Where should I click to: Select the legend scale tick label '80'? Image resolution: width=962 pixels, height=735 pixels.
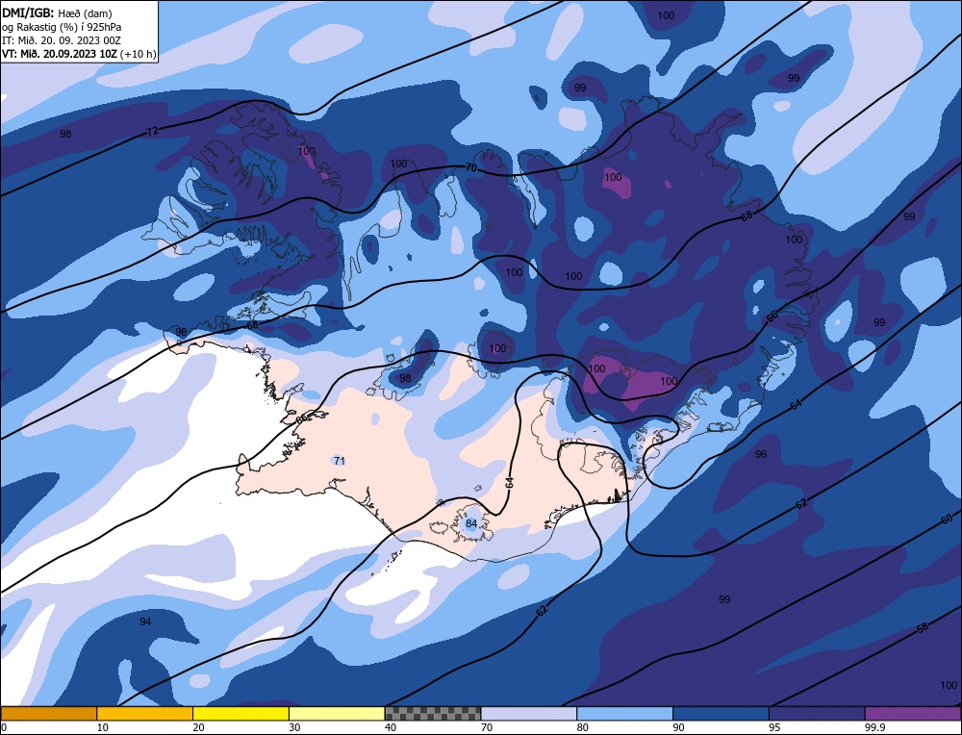582,727
